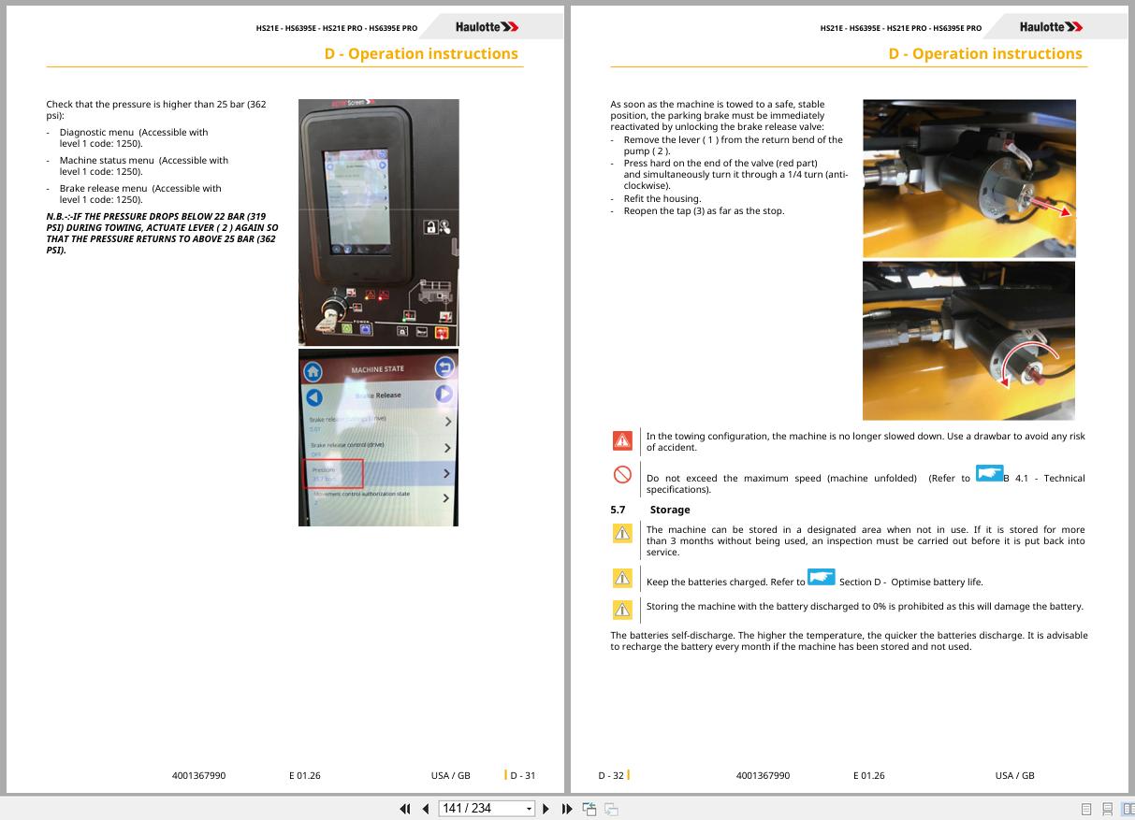Toggle the two-page facing view

[1128, 810]
